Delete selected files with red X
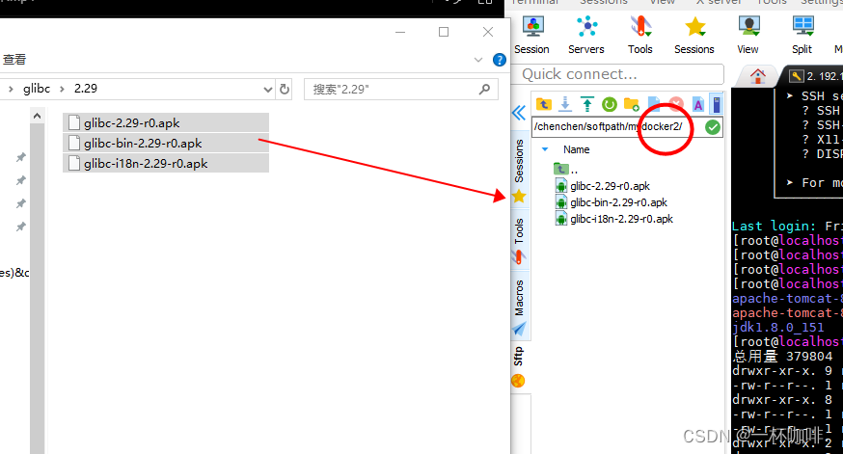Image resolution: width=843 pixels, height=454 pixels. (x=676, y=104)
